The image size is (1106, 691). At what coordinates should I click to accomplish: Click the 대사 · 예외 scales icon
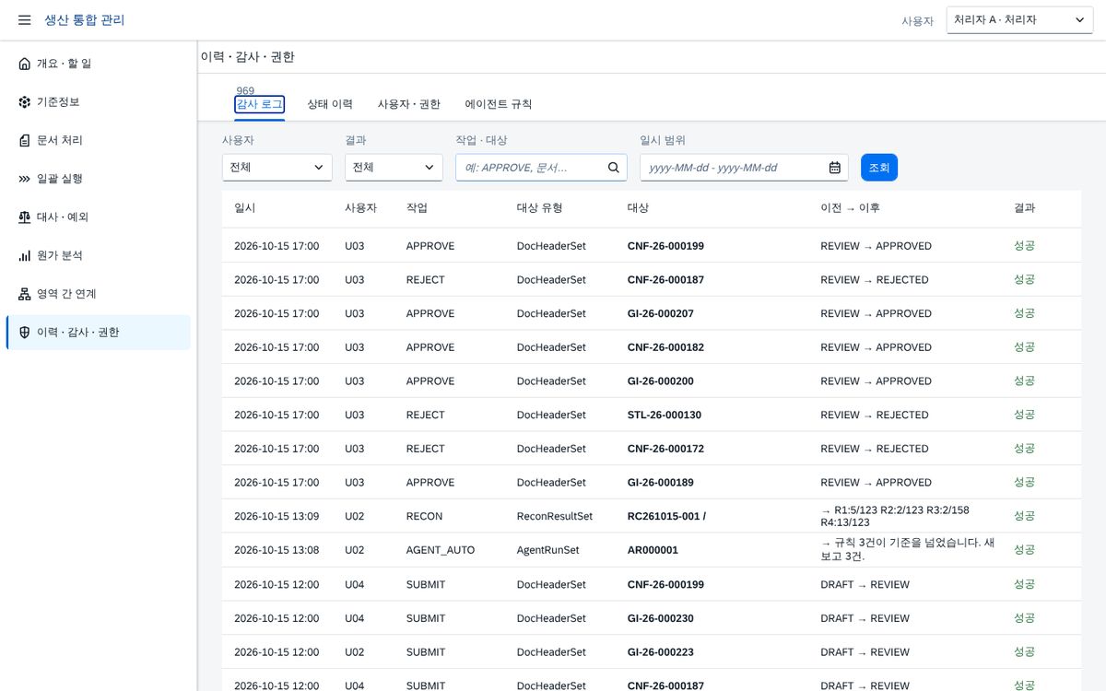tap(25, 217)
